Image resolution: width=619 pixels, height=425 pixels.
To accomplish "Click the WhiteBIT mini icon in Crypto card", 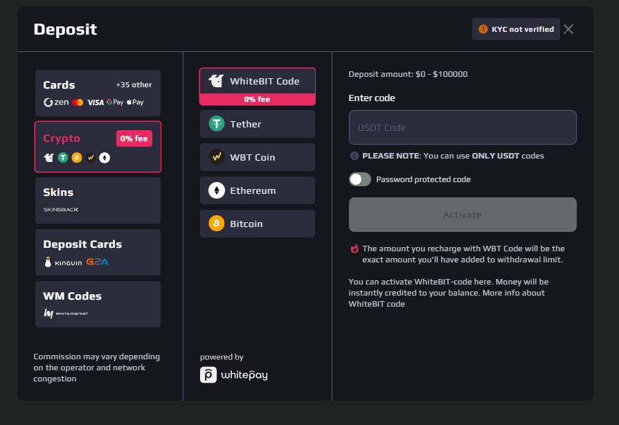I will point(48,158).
